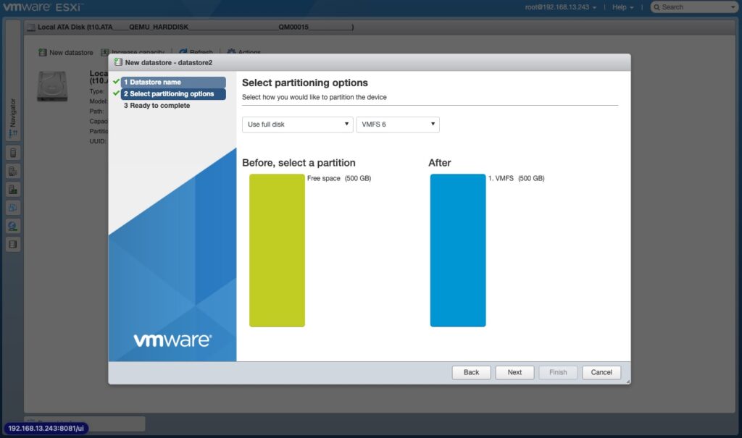Grab the dialog resize handle corner
This screenshot has width=742, height=438.
pyautogui.click(x=628, y=382)
